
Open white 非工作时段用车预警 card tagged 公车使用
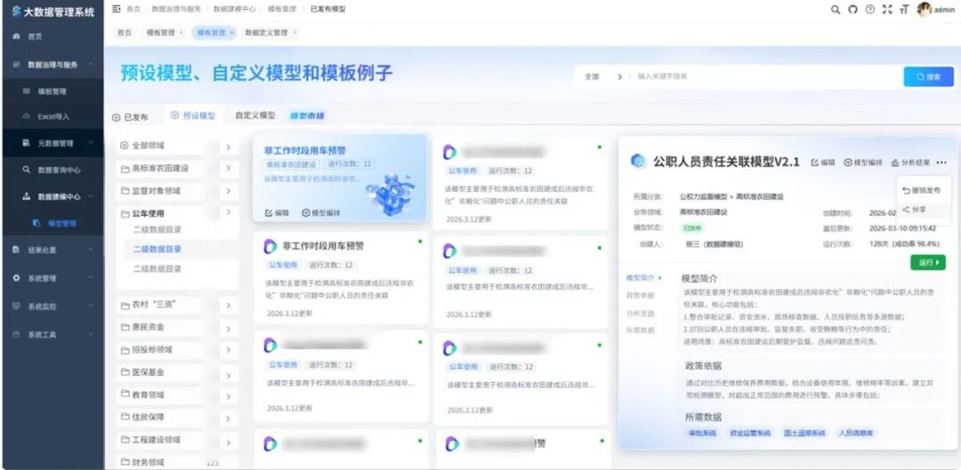point(341,280)
